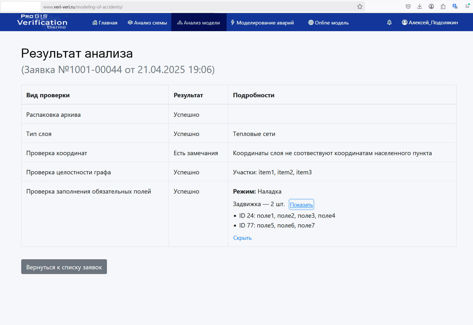Hide the valve ID list via Скрыть

(x=242, y=238)
